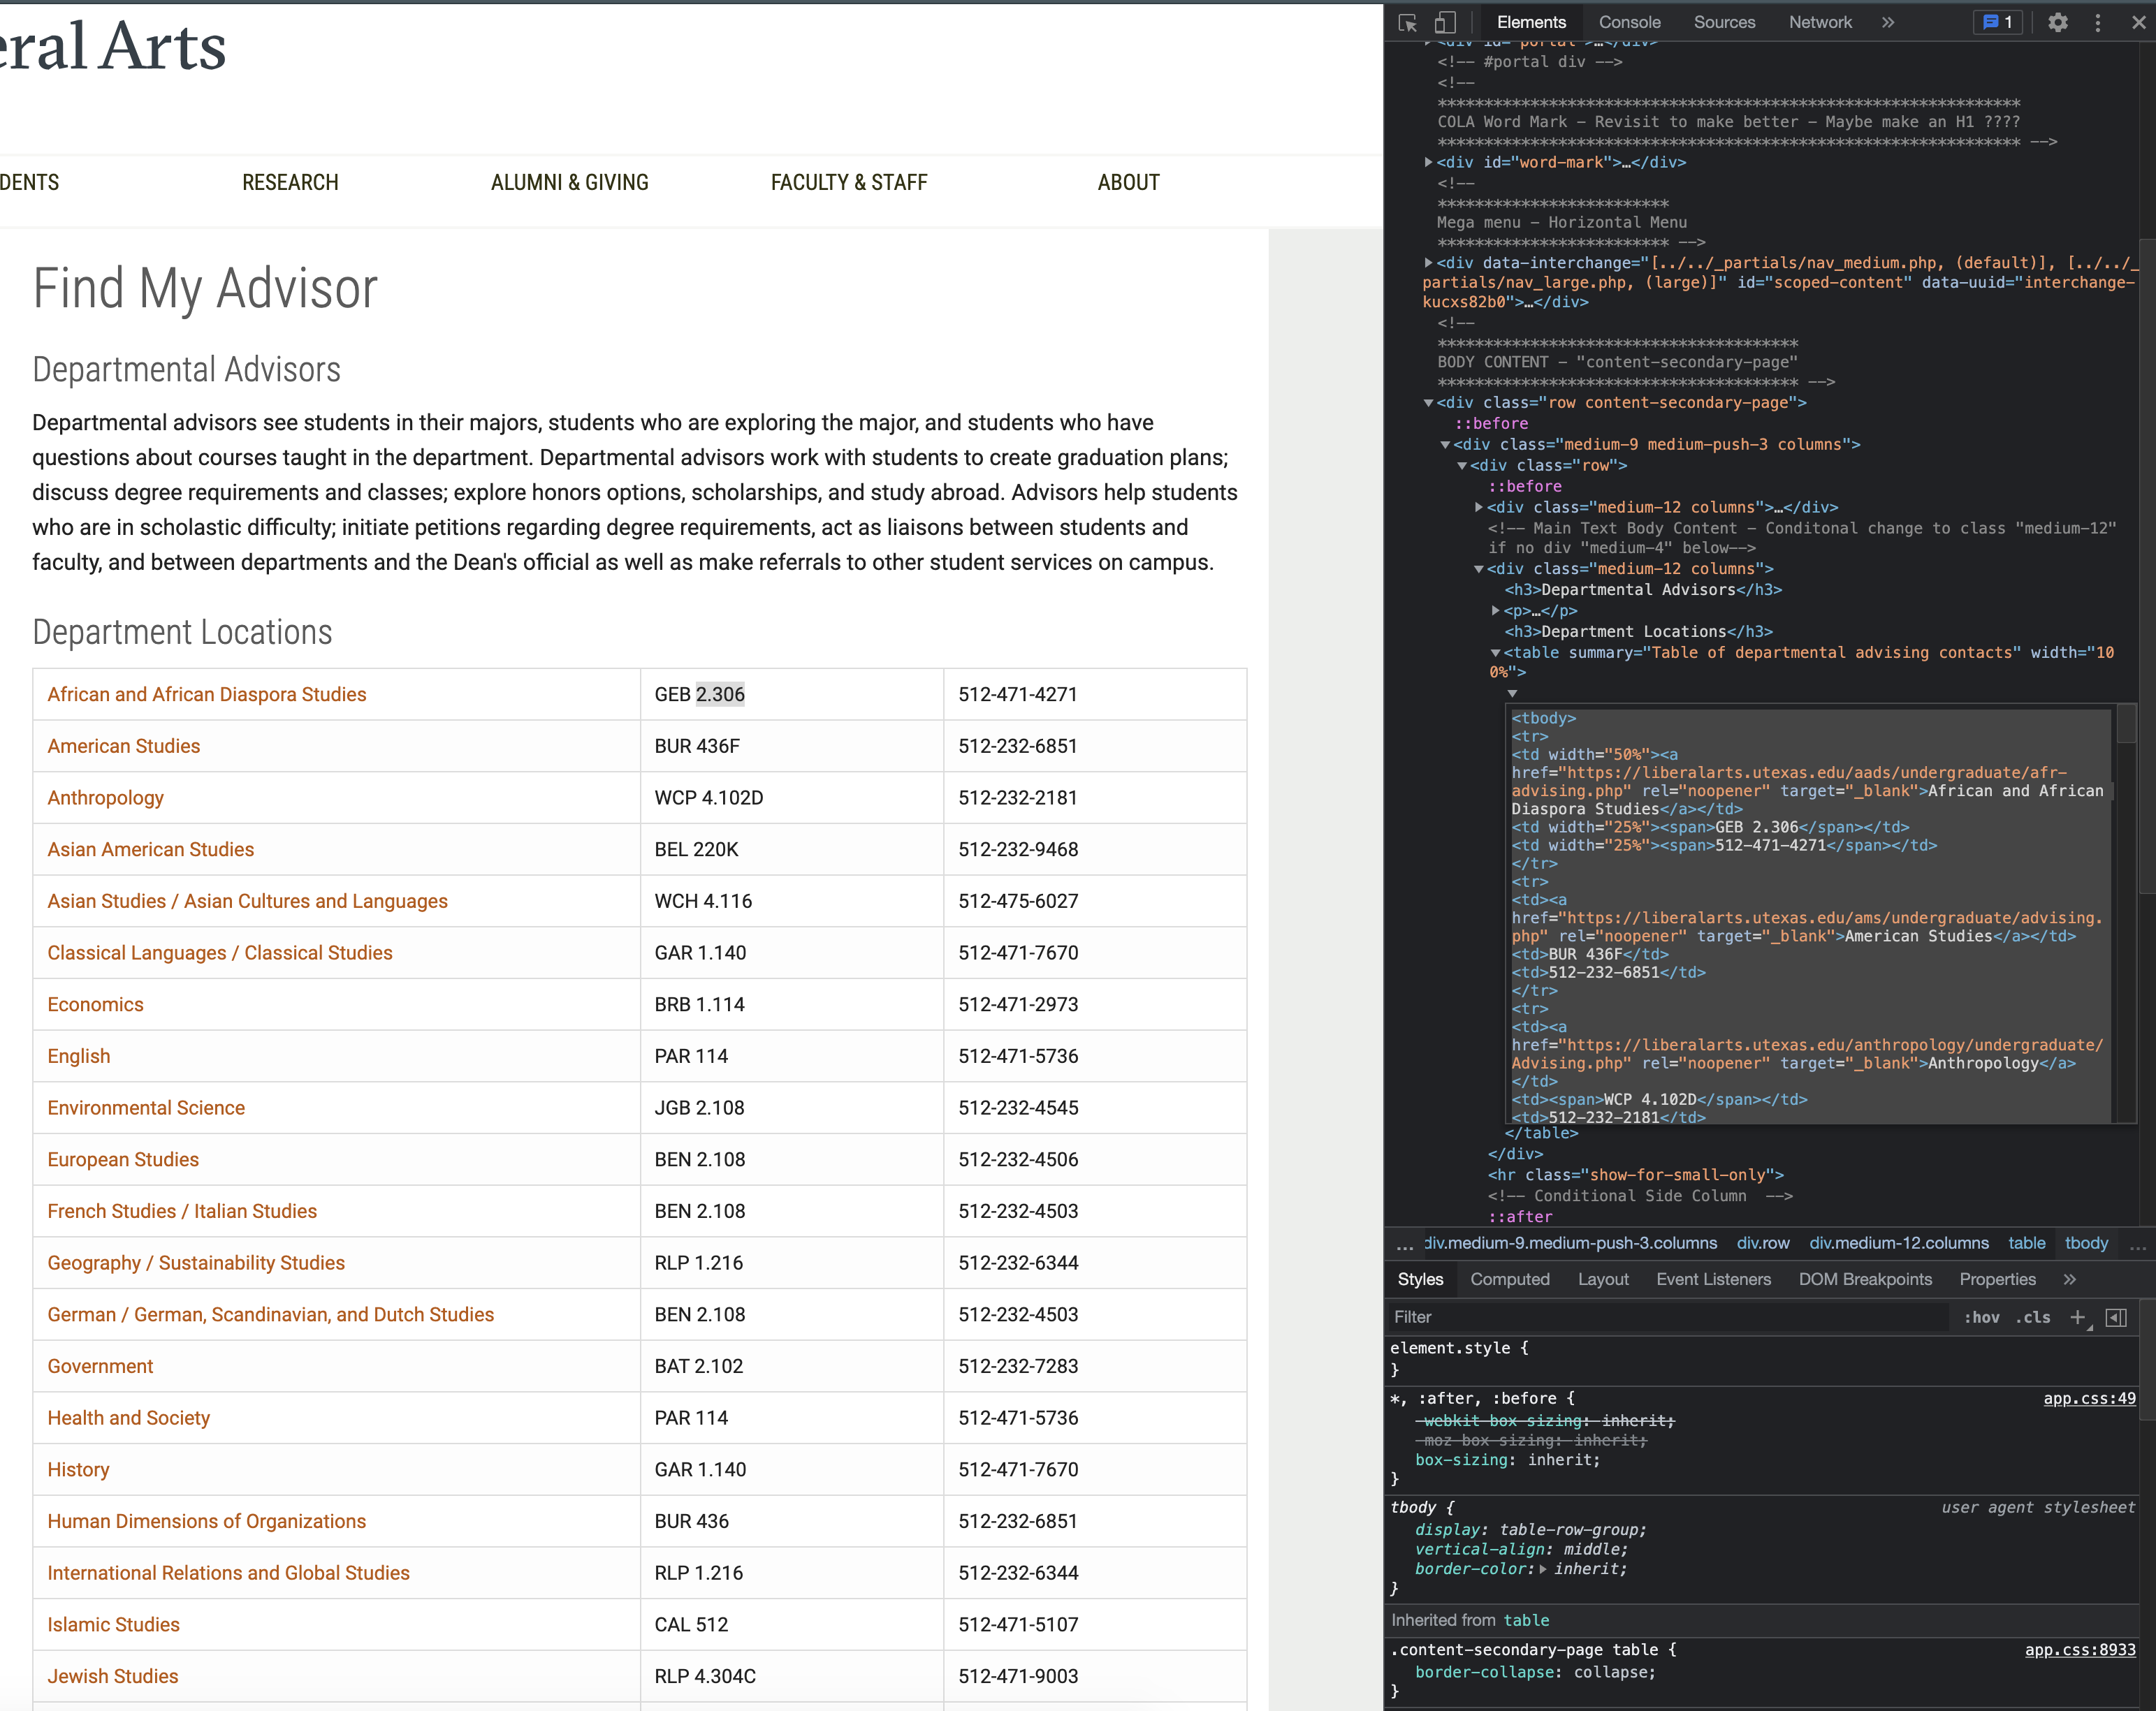Screen dimensions: 2156x1711
Task: Open the issues counter badge showing 1
Action: click(x=1997, y=22)
